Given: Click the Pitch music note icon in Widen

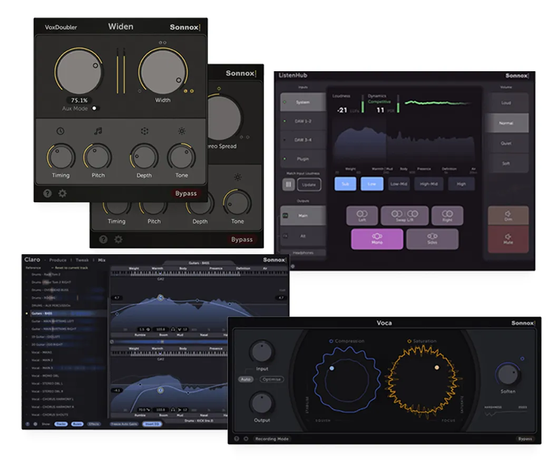Looking at the screenshot, I should coord(98,131).
